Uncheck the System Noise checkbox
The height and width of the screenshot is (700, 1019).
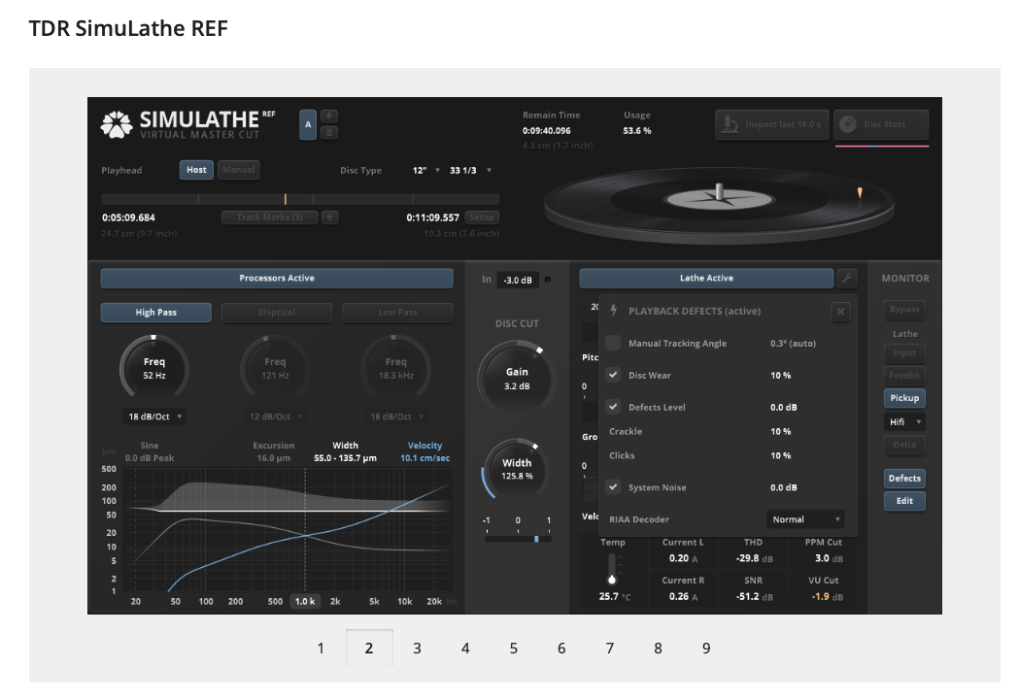[x=613, y=487]
